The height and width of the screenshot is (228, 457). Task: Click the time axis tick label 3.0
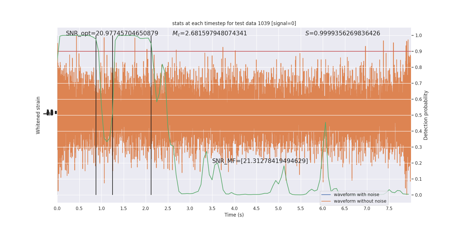(190, 208)
